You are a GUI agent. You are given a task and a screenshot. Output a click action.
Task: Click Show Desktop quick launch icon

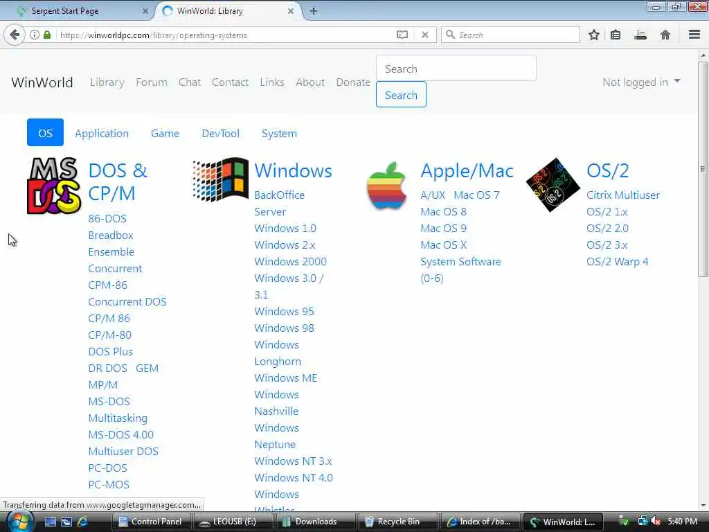pyautogui.click(x=51, y=522)
